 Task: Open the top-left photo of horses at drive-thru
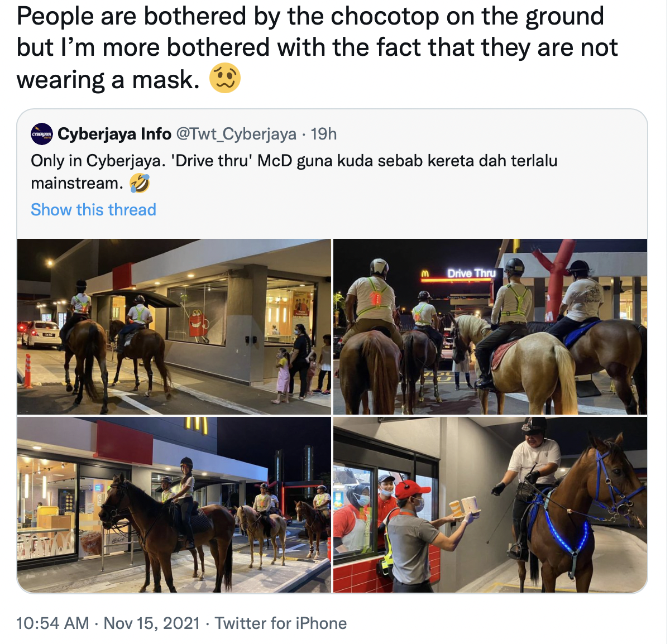point(174,326)
